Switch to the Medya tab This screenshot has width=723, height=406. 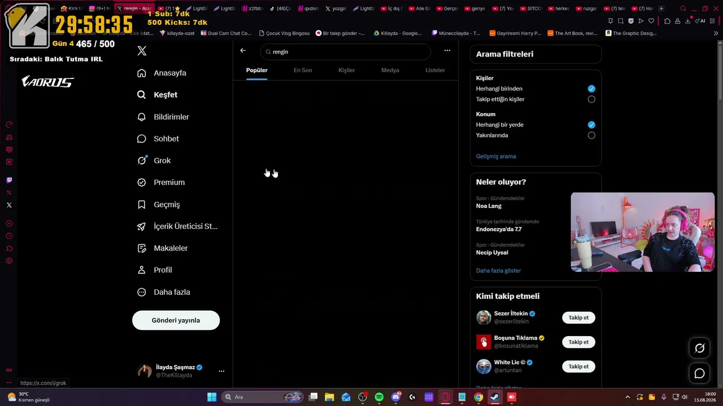pos(390,70)
